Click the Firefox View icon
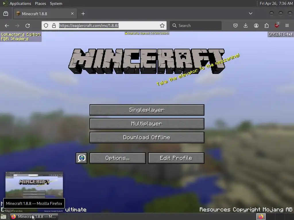The image size is (294, 220). pos(6,14)
